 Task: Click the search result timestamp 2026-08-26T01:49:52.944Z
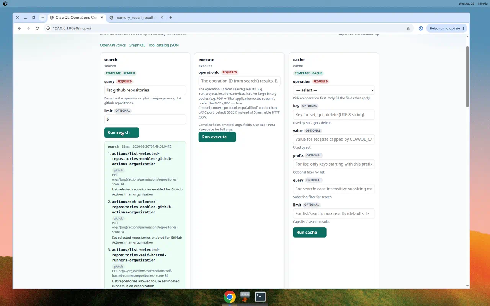(152, 146)
